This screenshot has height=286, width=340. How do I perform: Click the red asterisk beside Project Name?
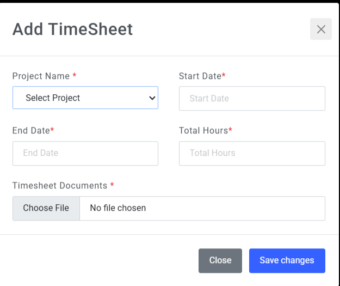tap(75, 76)
